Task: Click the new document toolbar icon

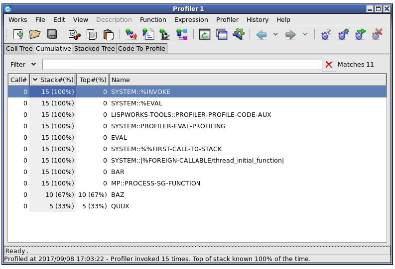Action: pyautogui.click(x=18, y=34)
